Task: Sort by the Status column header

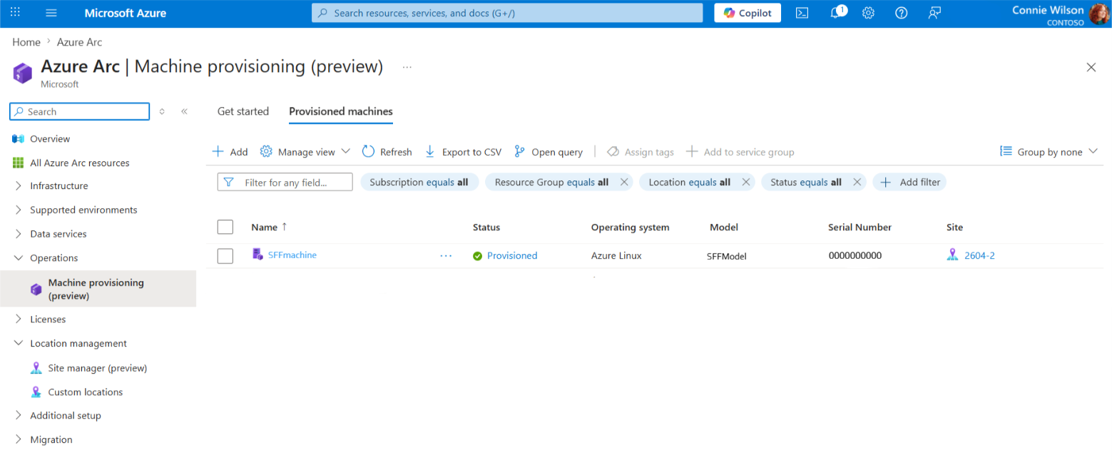Action: click(x=486, y=228)
